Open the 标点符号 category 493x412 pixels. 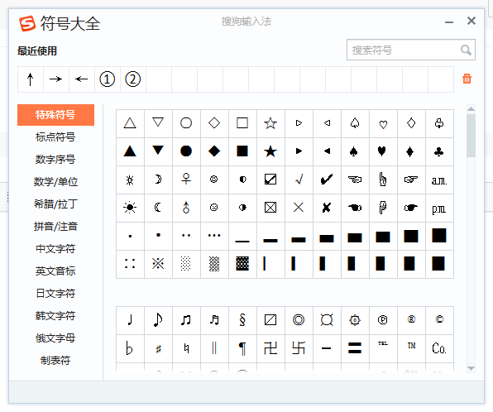click(55, 137)
